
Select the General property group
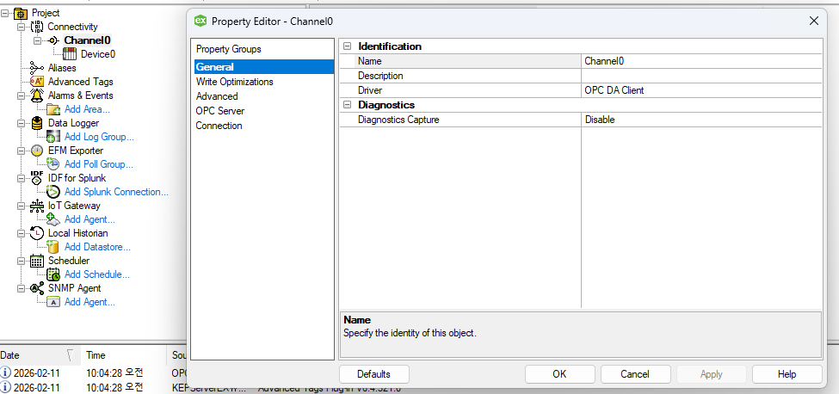(262, 67)
